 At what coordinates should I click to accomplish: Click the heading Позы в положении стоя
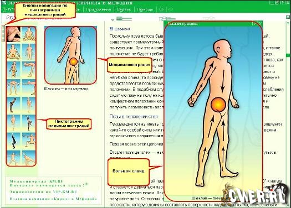tap(134, 117)
